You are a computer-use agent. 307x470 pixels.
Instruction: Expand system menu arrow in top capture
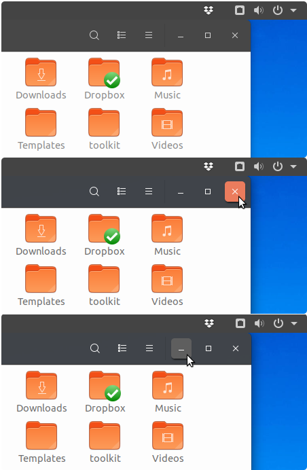click(293, 10)
